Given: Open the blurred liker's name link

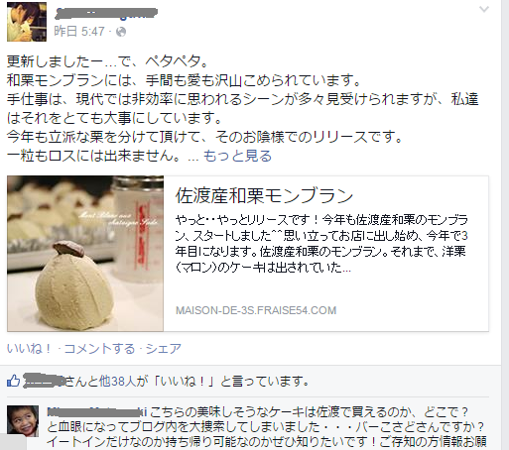Looking at the screenshot, I should pyautogui.click(x=44, y=381).
